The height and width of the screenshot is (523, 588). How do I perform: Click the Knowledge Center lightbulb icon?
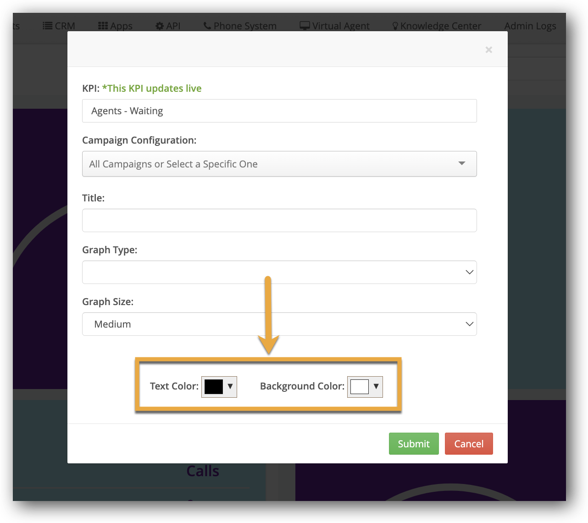tap(395, 26)
